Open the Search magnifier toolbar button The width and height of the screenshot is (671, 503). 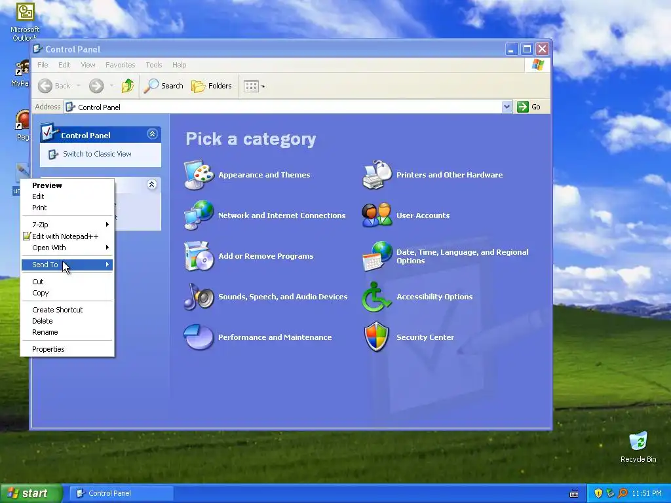pyautogui.click(x=163, y=86)
